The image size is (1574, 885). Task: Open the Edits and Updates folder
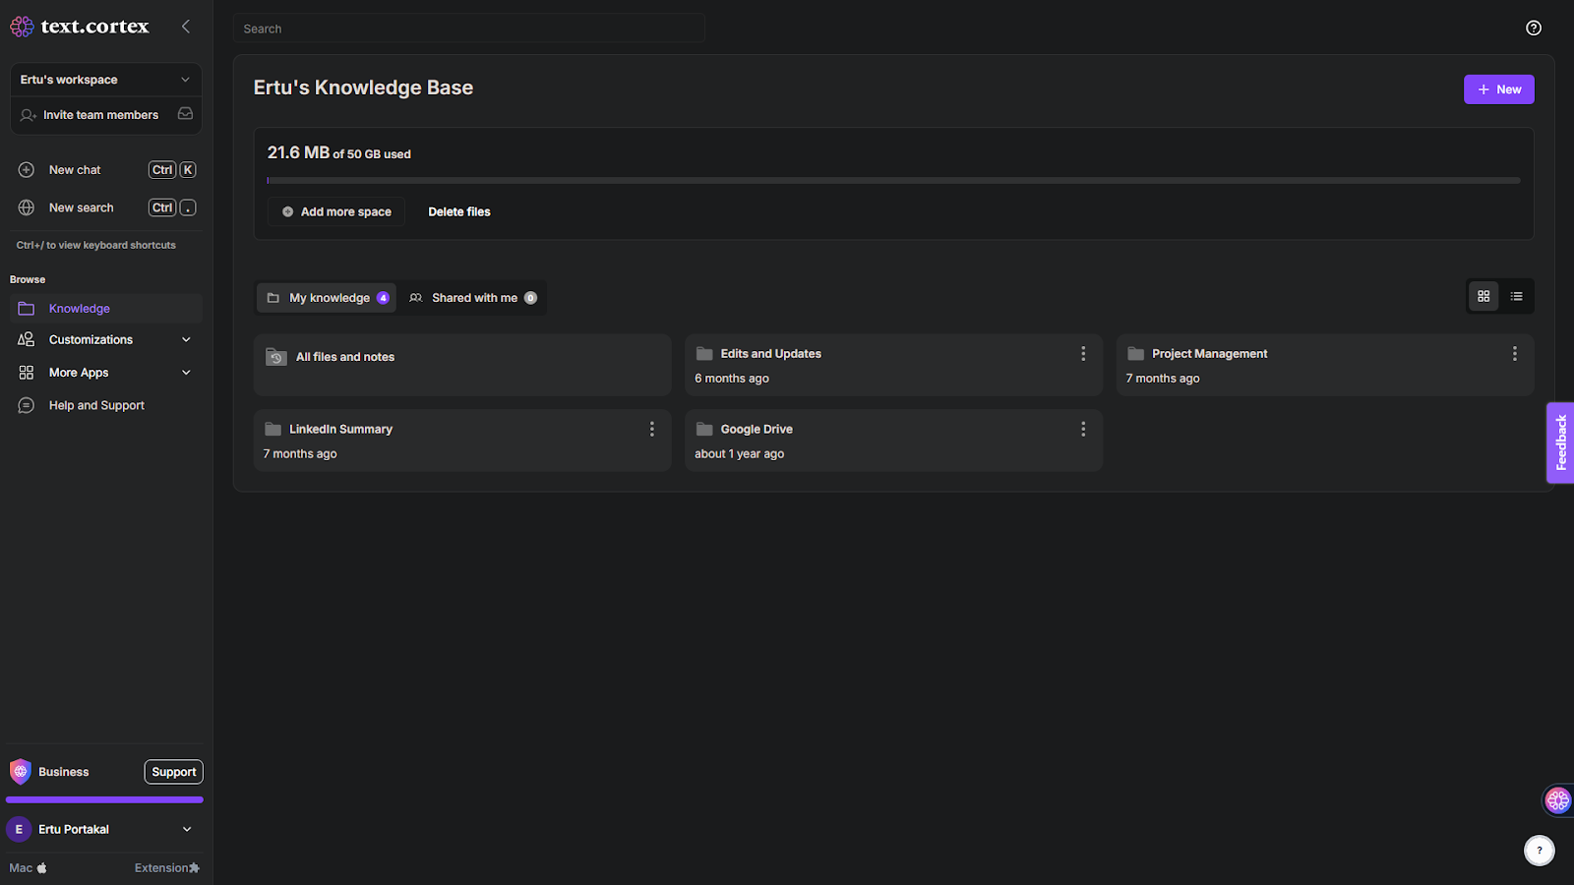[x=893, y=365]
